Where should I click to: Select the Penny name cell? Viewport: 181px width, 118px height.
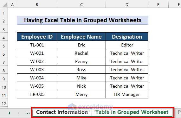tap(81, 61)
